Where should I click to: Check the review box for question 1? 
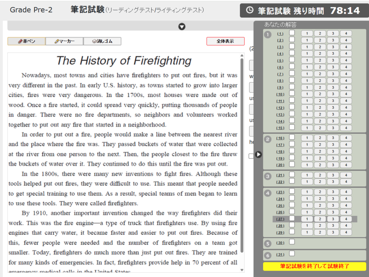[292, 33]
